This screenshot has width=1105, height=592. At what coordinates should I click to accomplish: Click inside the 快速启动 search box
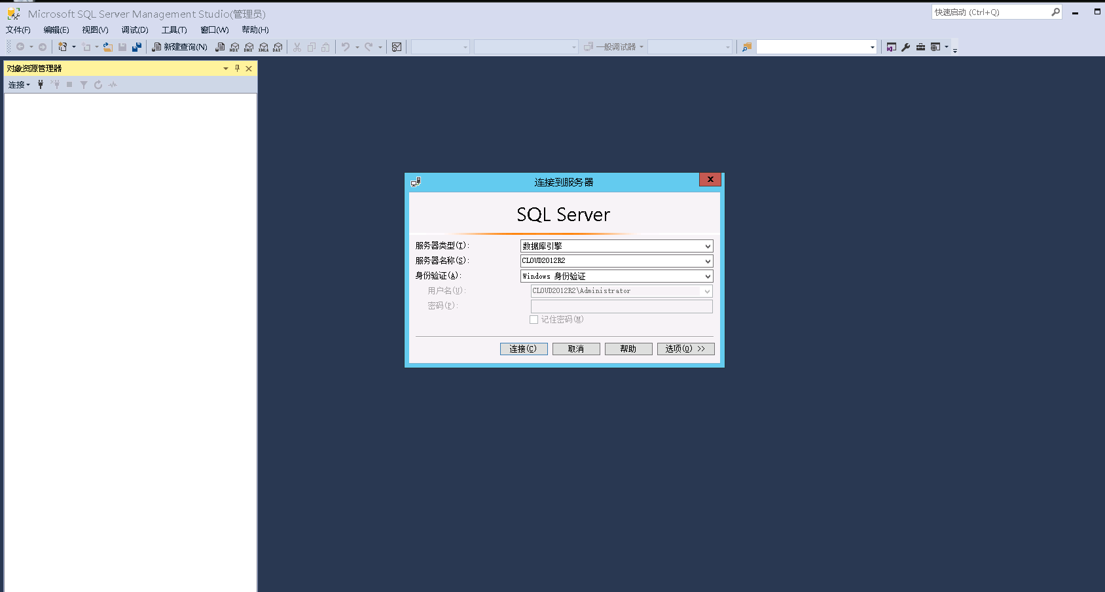988,11
